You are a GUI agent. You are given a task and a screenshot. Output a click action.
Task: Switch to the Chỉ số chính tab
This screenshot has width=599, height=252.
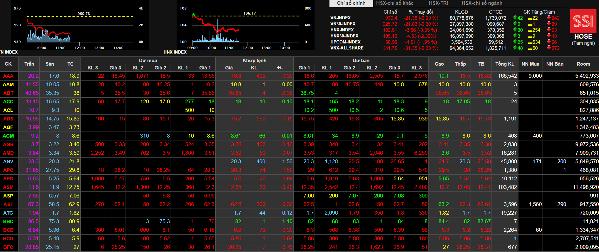point(351,3)
